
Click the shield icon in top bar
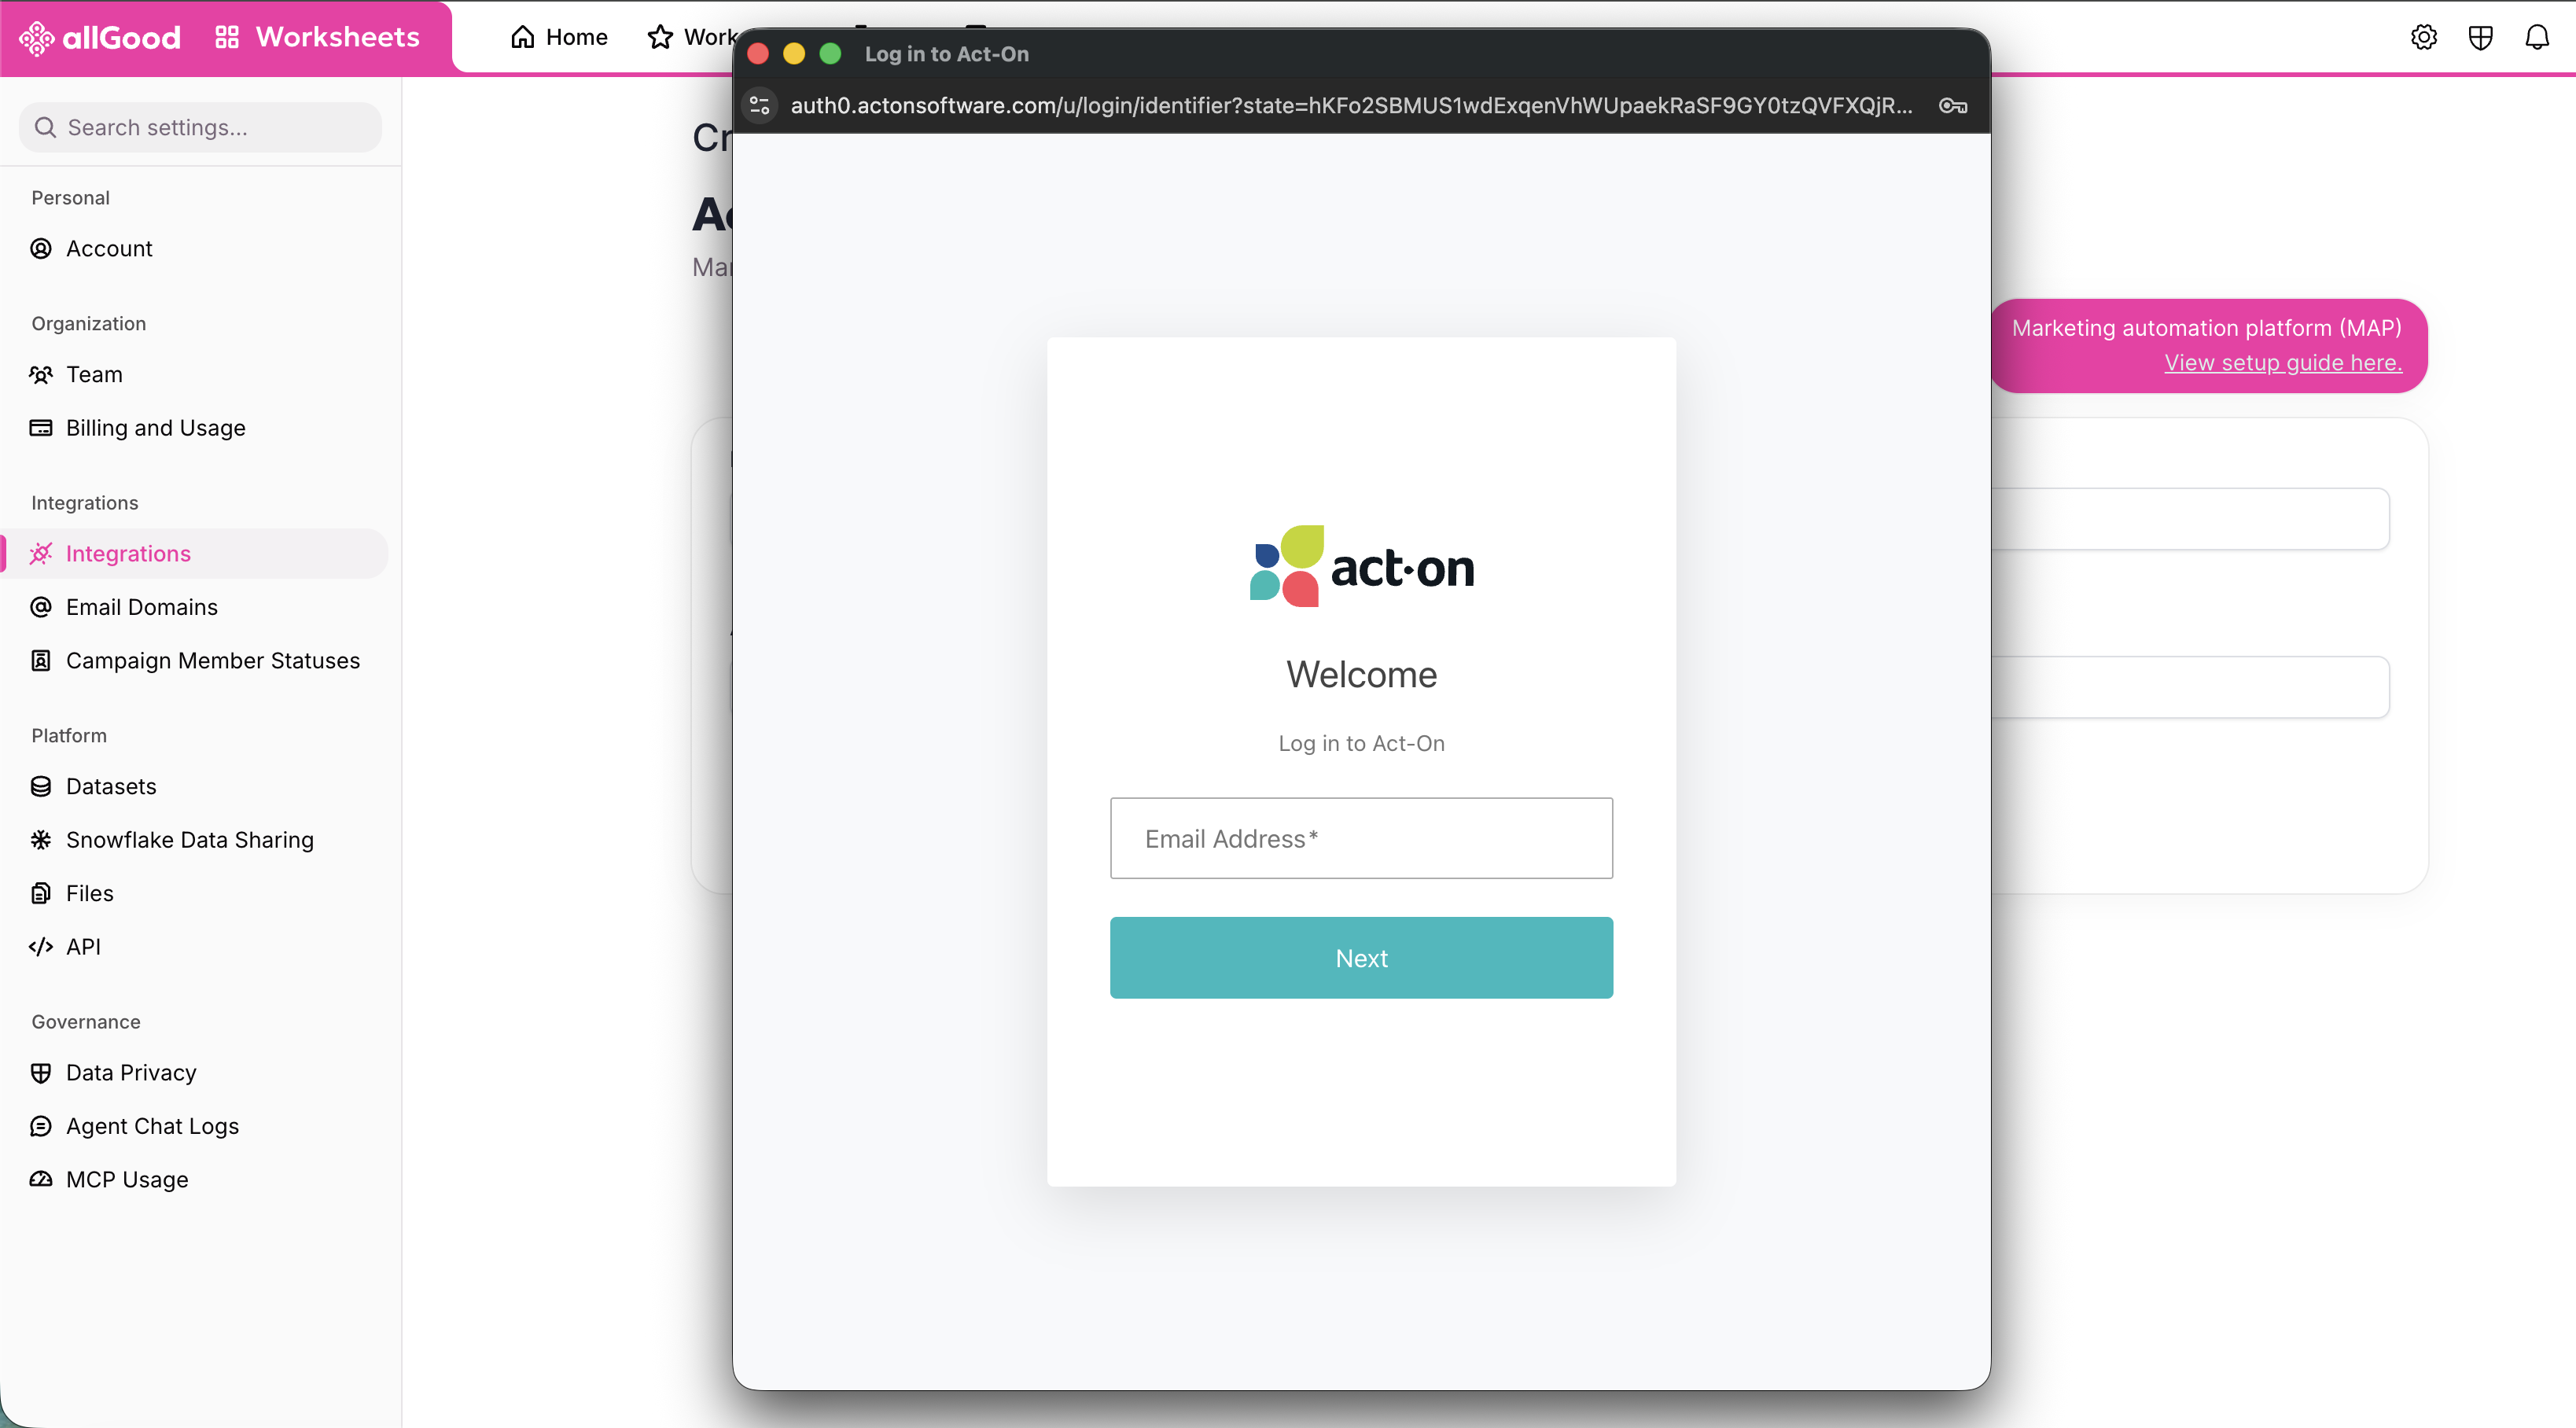2480,38
